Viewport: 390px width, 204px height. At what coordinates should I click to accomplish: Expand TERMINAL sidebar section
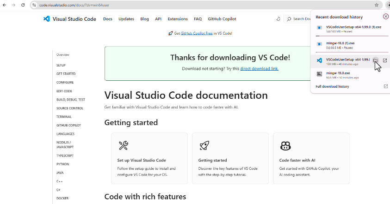click(64, 117)
